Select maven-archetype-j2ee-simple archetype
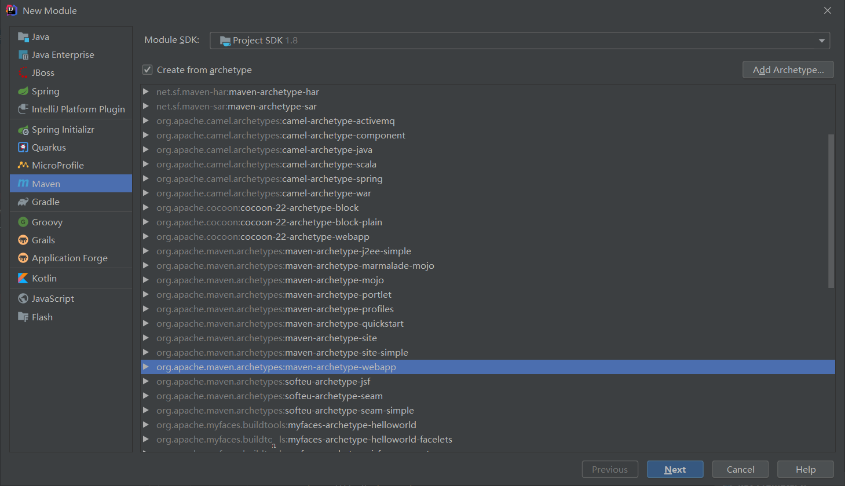 [488, 251]
